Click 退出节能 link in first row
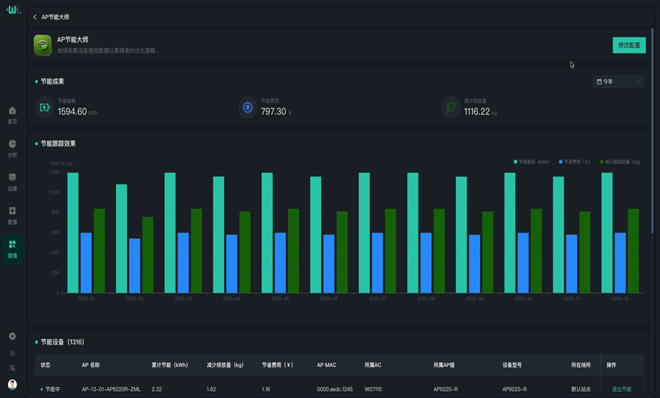Viewport: 660px width, 398px height. tap(621, 389)
